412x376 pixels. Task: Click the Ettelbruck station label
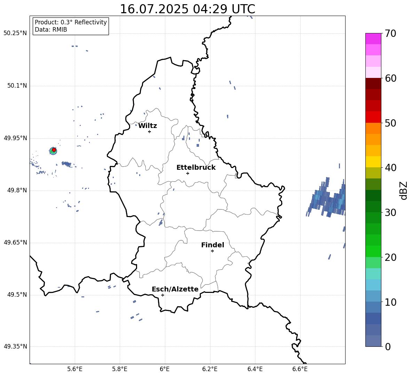[x=196, y=168]
